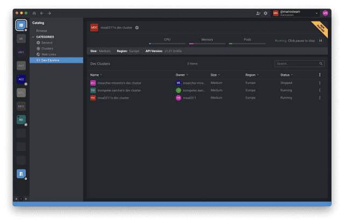Click the home icon in the top bar
344x223 pixels.
[x=35, y=13]
